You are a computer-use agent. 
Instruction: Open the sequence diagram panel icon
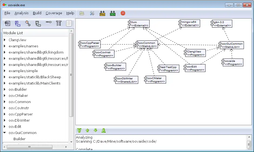59,23
